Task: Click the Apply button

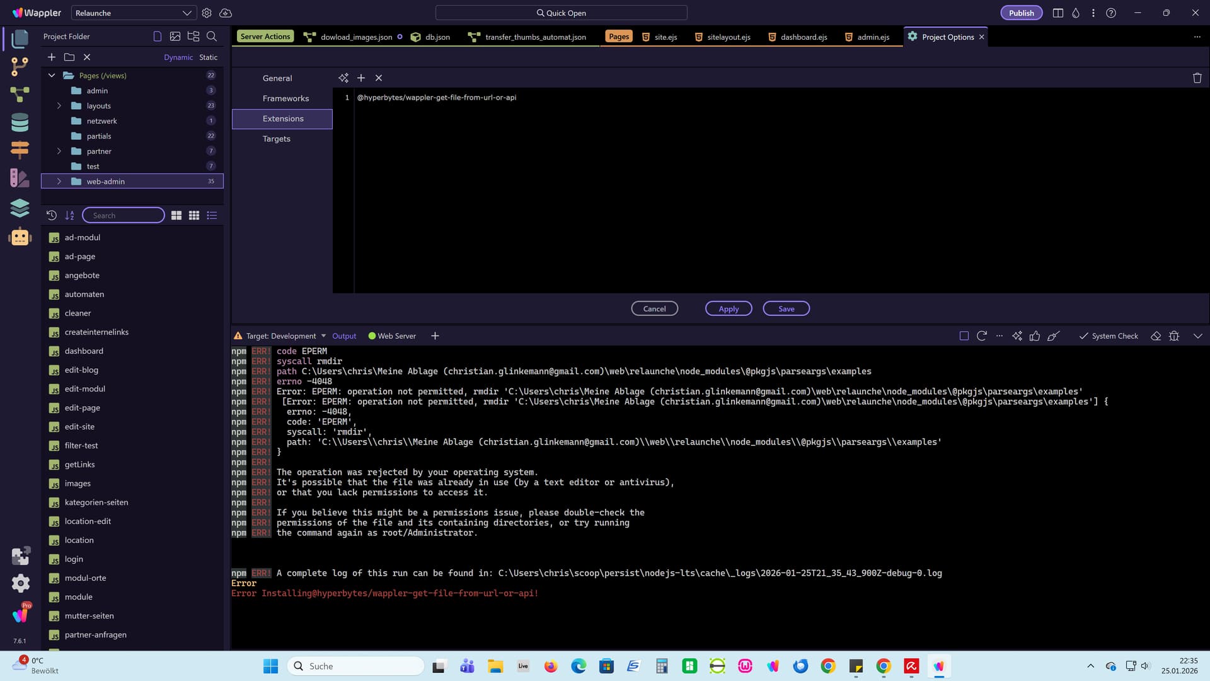Action: point(728,309)
